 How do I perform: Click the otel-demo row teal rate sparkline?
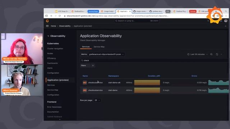tap(218, 90)
